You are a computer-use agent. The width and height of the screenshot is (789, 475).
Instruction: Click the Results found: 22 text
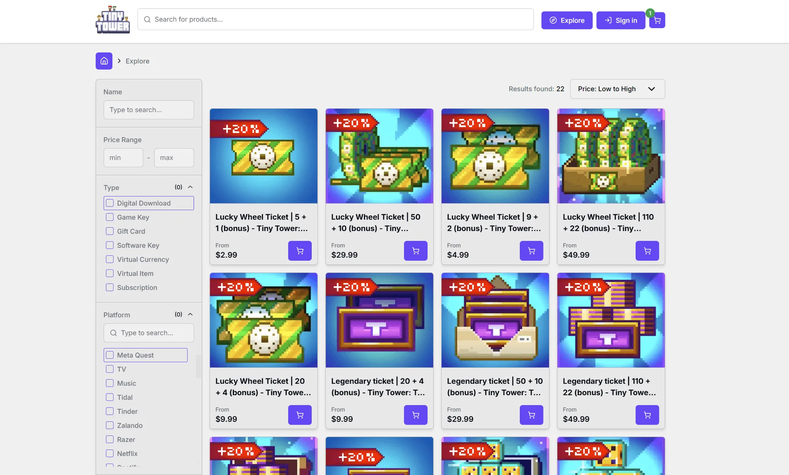(x=536, y=89)
